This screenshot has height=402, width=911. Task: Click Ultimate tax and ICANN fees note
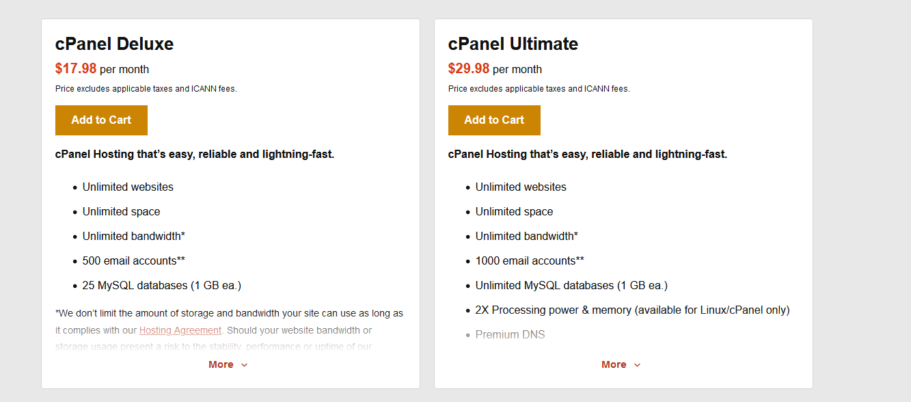pos(539,89)
